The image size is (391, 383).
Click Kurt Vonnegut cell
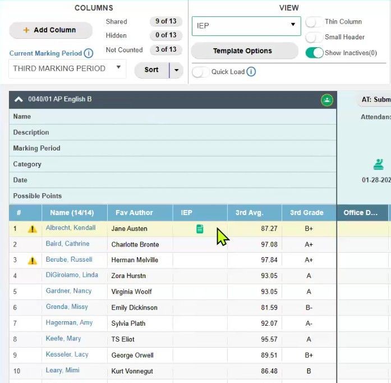point(140,371)
